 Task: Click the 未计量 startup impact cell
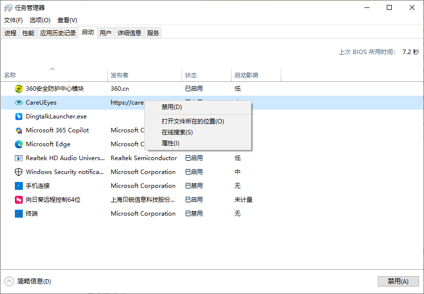pyautogui.click(x=243, y=200)
